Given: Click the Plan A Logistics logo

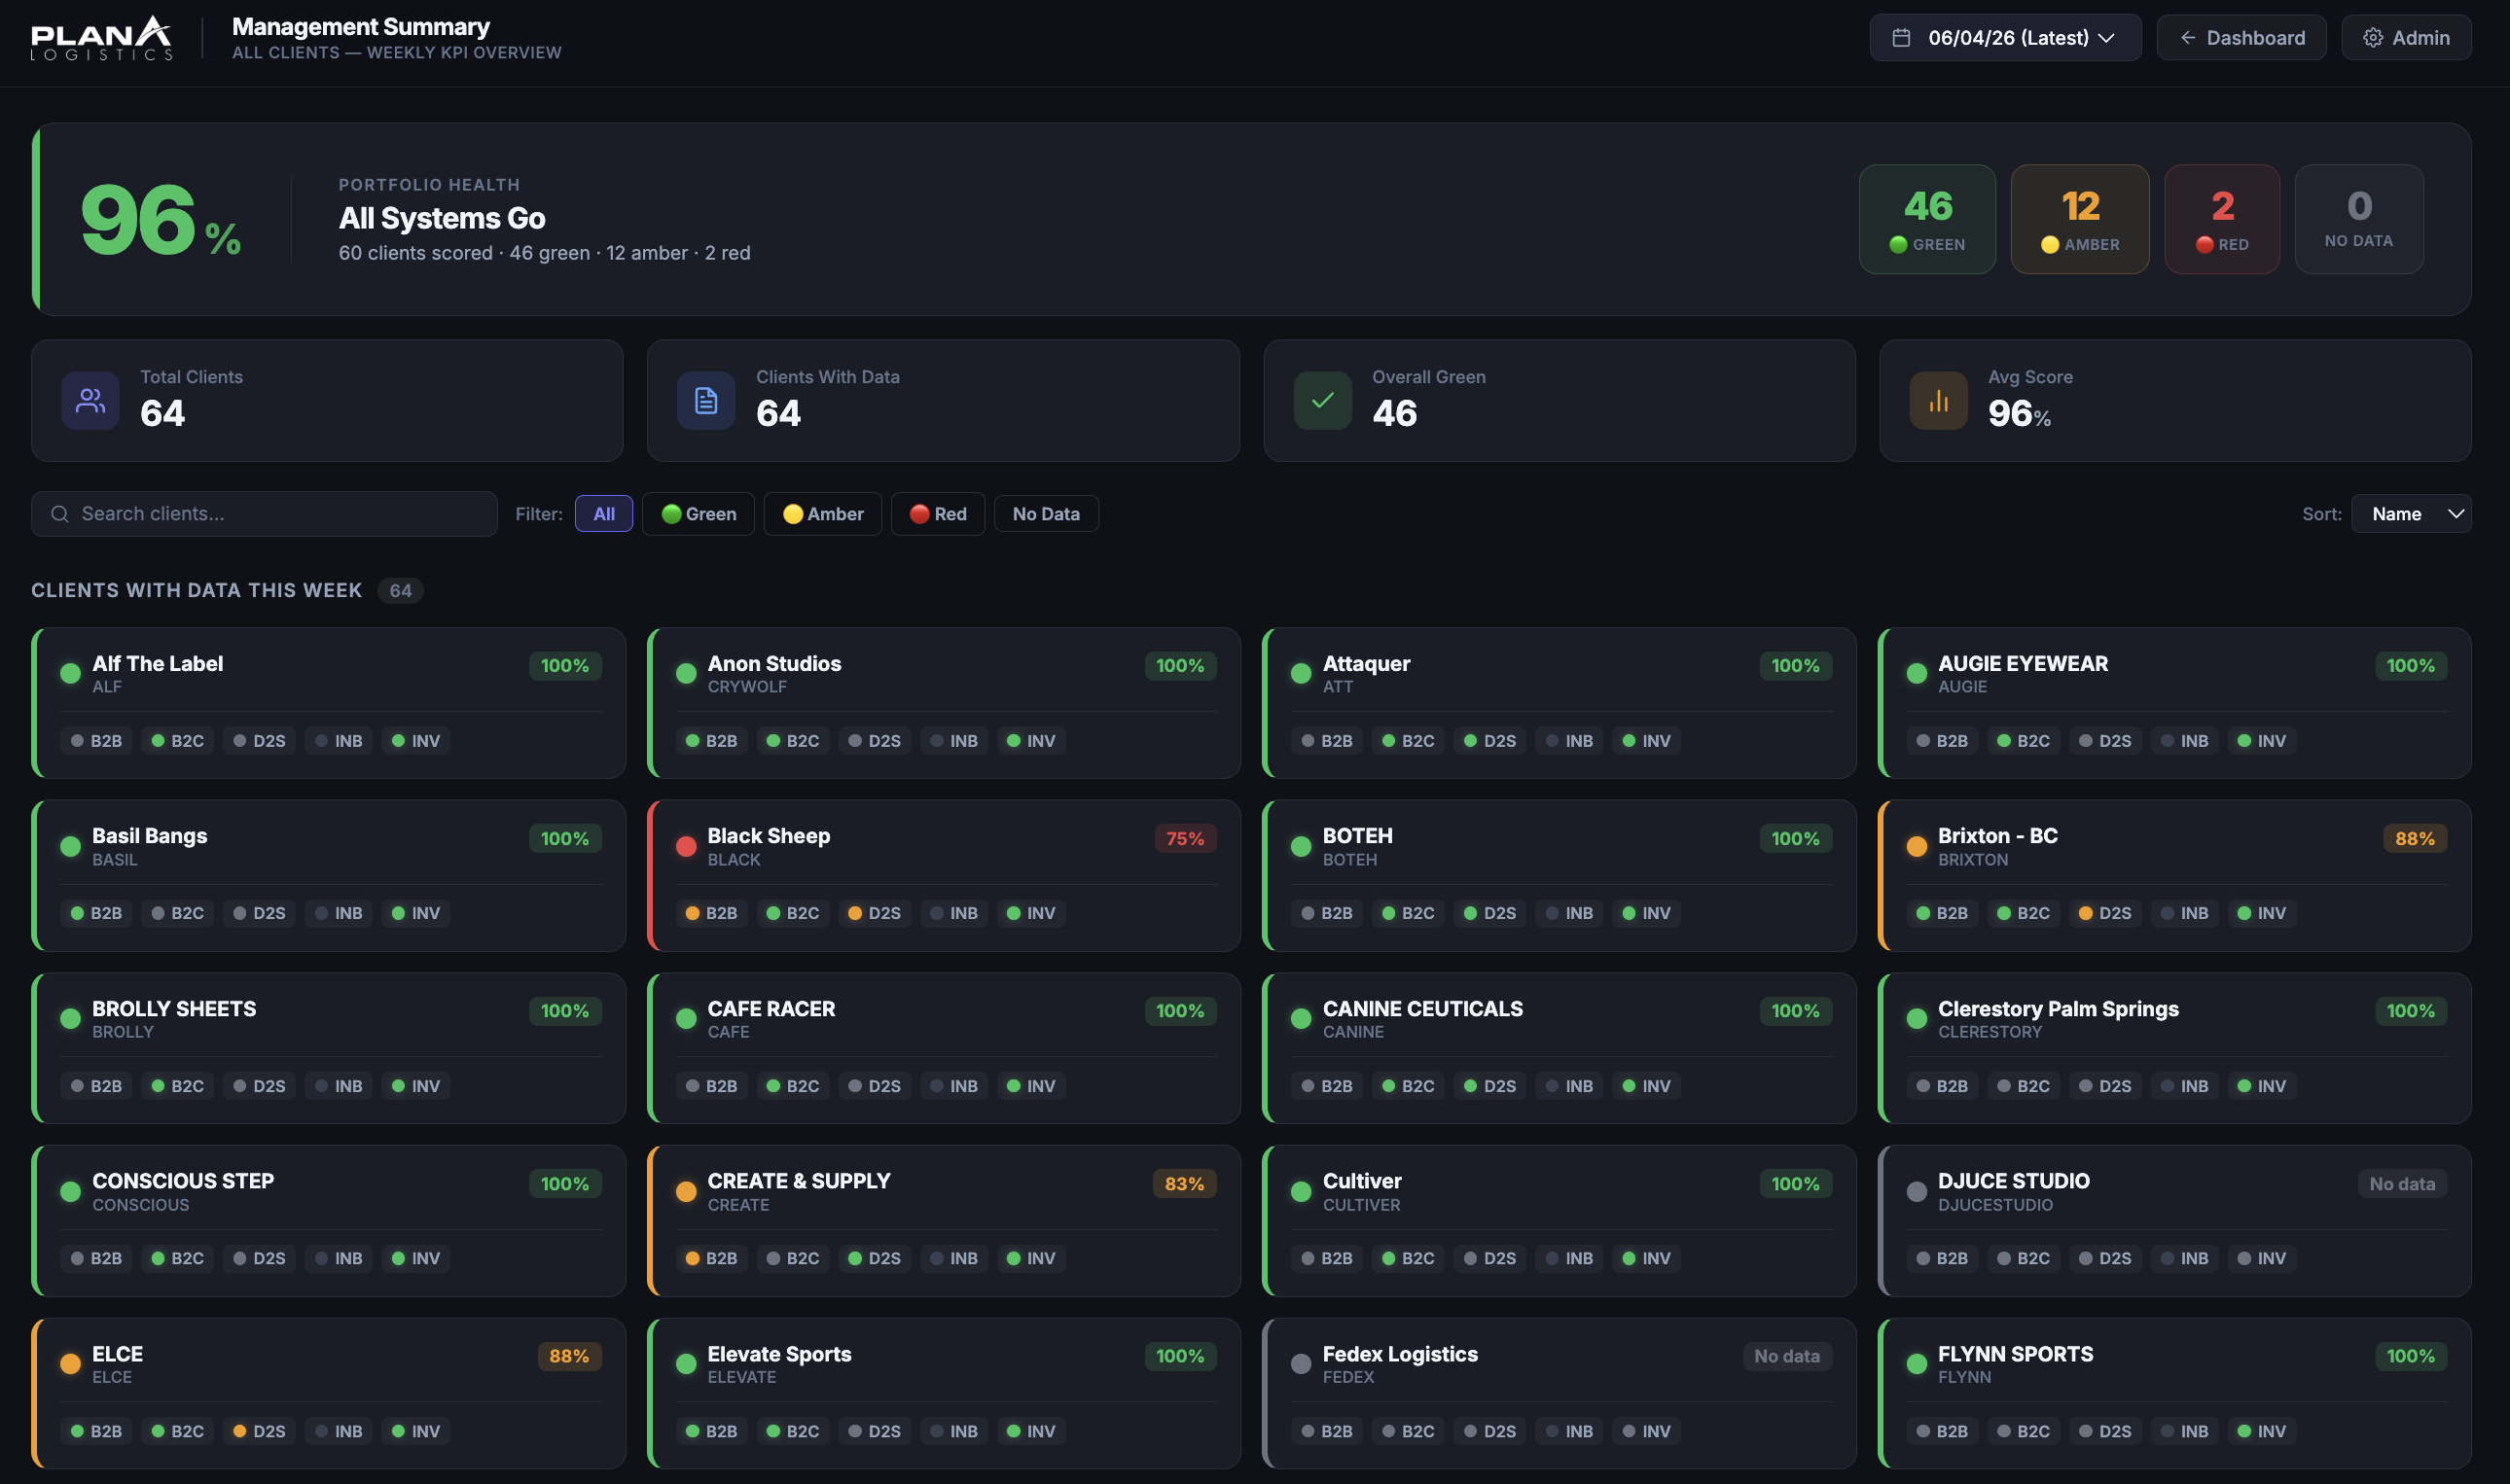Looking at the screenshot, I should [101, 38].
